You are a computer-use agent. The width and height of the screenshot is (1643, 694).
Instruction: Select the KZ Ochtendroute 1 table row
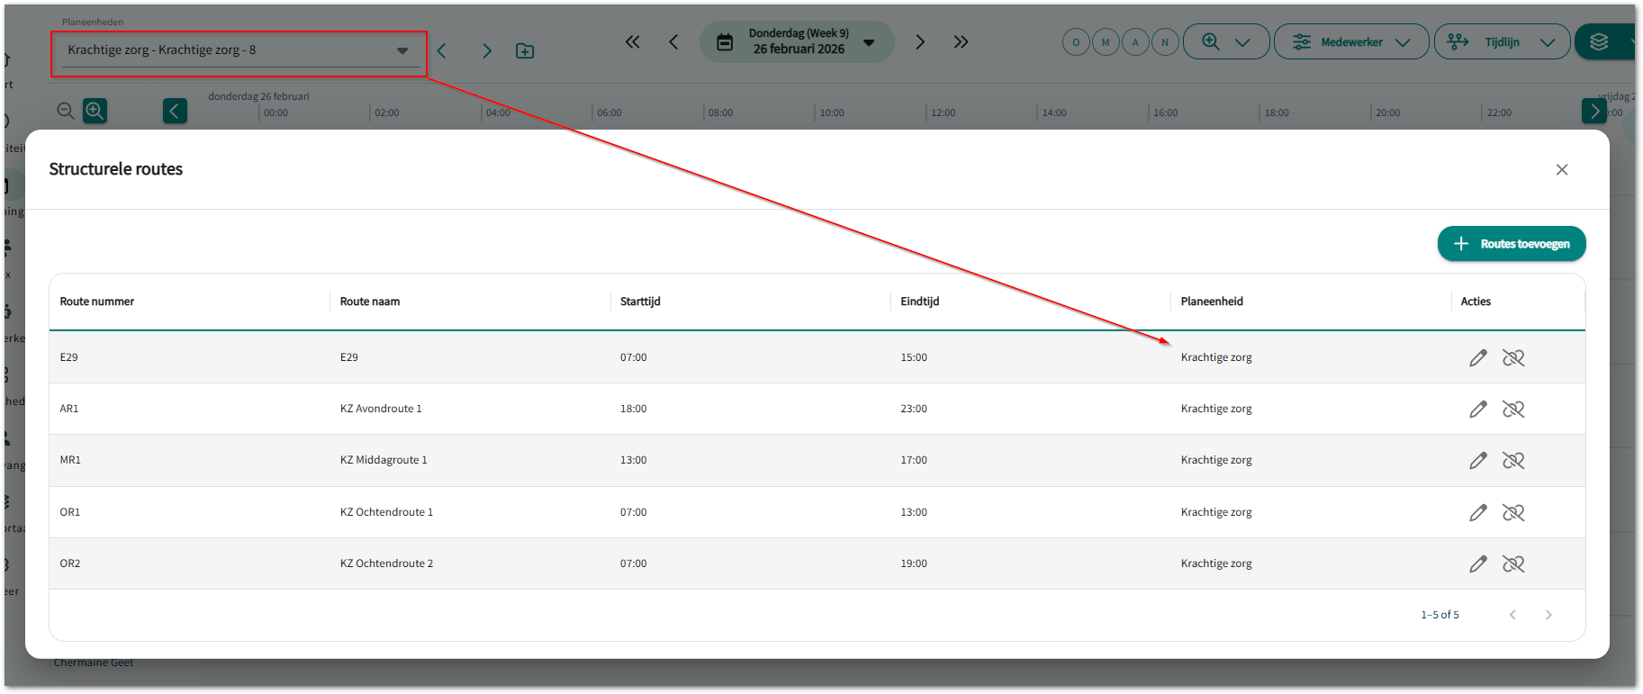tap(386, 512)
